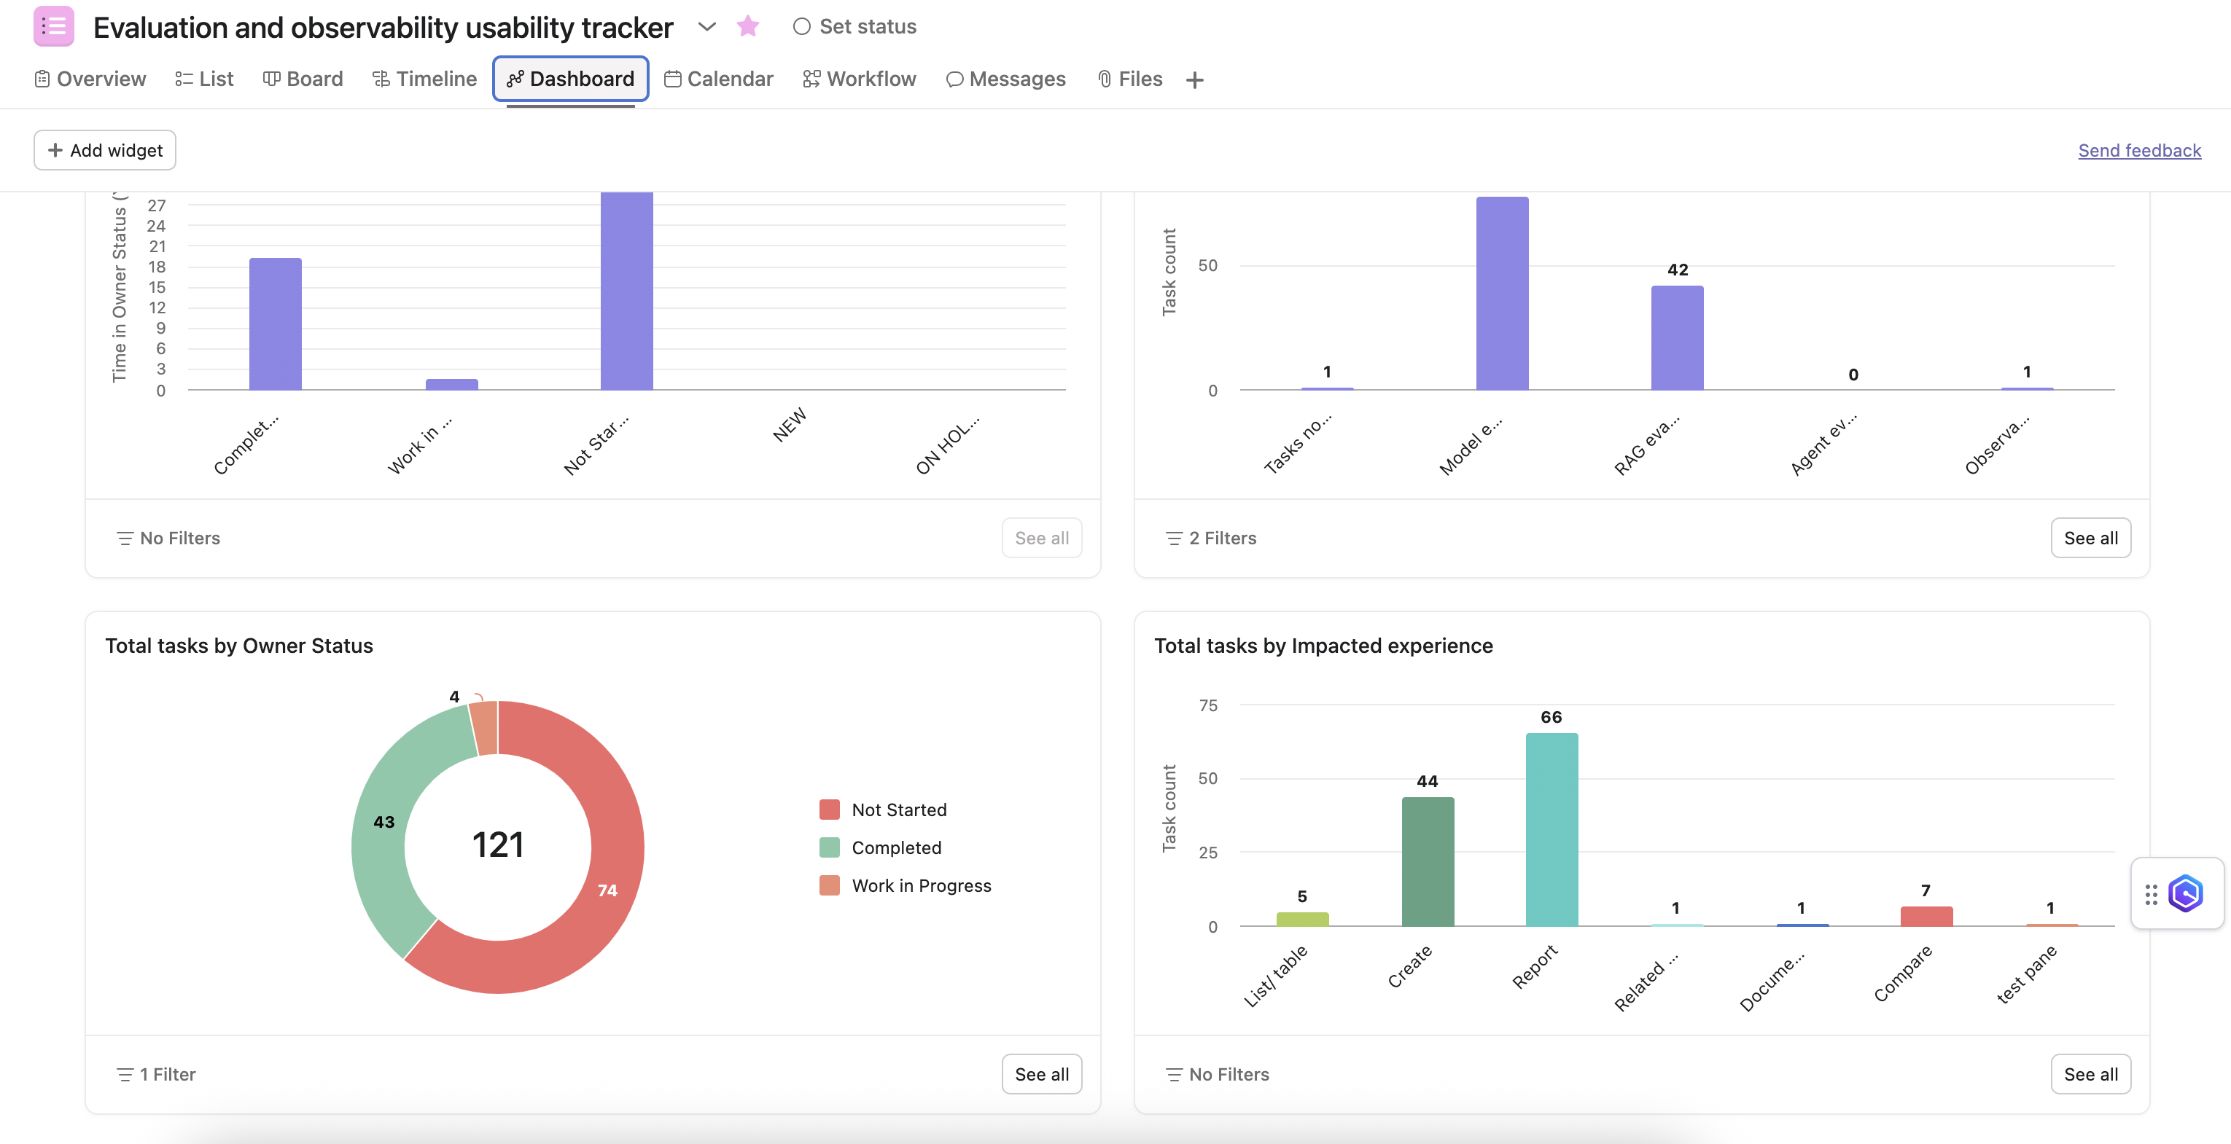Click the Set status circle
This screenshot has height=1144, width=2231.
pos(802,27)
